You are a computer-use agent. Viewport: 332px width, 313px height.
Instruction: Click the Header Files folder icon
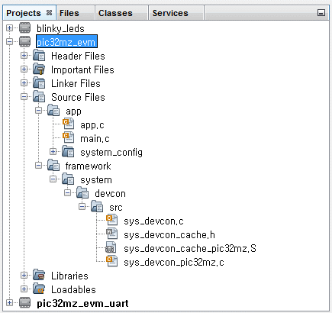39,56
